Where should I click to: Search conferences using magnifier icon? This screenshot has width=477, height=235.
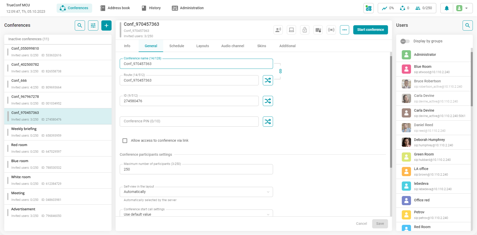tap(80, 25)
